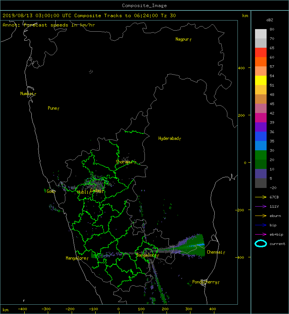The width and height of the screenshot is (289, 314).
Task: Click the purple arrow beside 111V legend
Action: [x=261, y=207]
